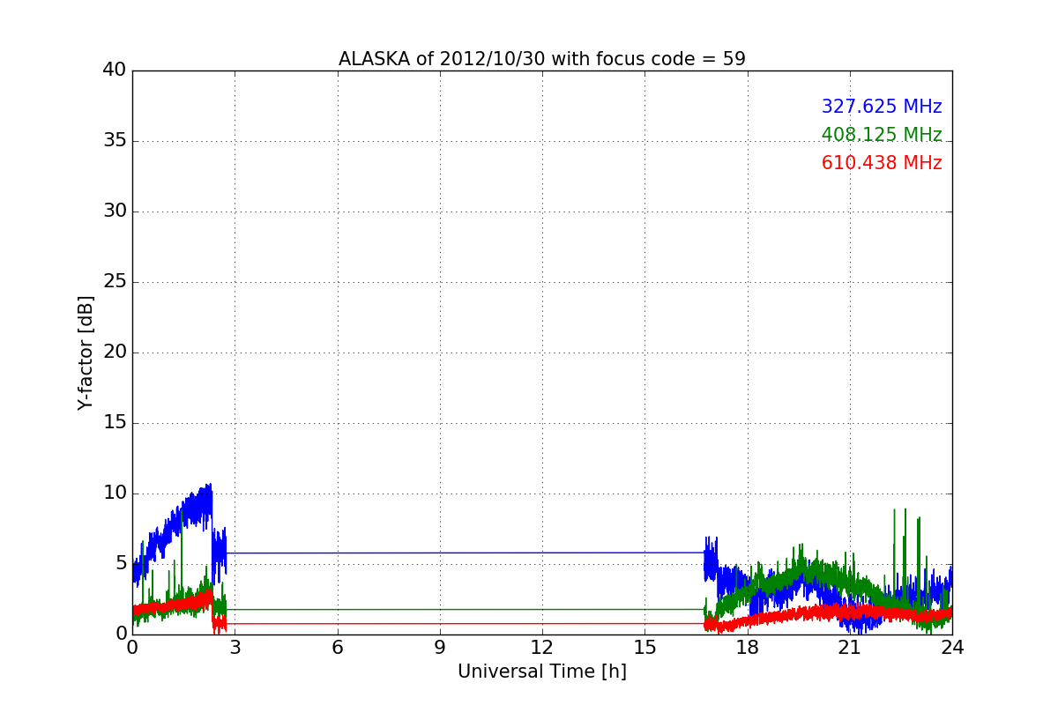Click x-axis tick label 3
The image size is (1058, 705).
click(235, 647)
